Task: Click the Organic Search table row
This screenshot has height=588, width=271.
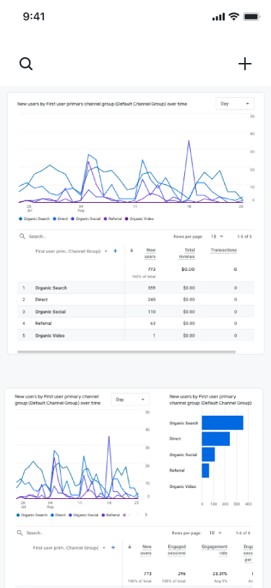Action: pos(136,288)
